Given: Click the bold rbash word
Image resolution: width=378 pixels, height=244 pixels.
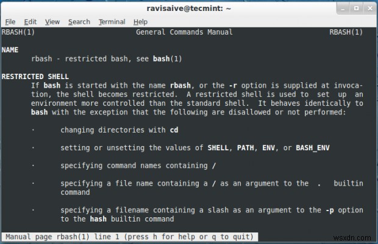Looking at the screenshot, I should (180, 85).
